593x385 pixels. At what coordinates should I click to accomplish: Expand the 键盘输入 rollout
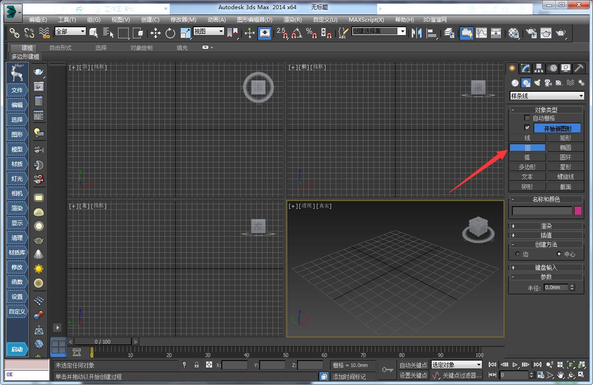pos(546,267)
